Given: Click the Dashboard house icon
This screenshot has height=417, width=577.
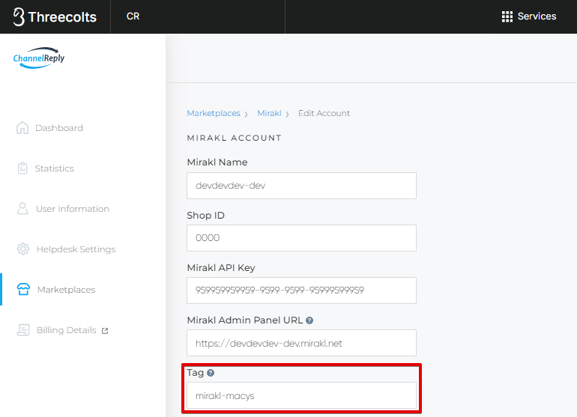Looking at the screenshot, I should [x=22, y=127].
